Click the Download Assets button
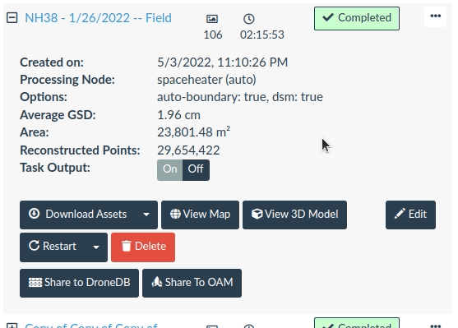 point(78,215)
